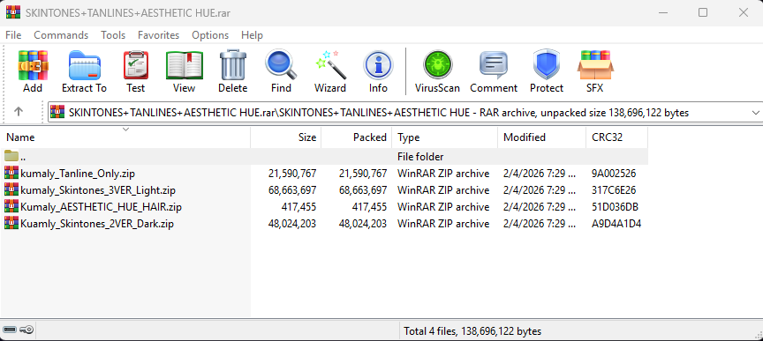The width and height of the screenshot is (763, 341).
Task: Click size value 417,455
Action: (298, 207)
